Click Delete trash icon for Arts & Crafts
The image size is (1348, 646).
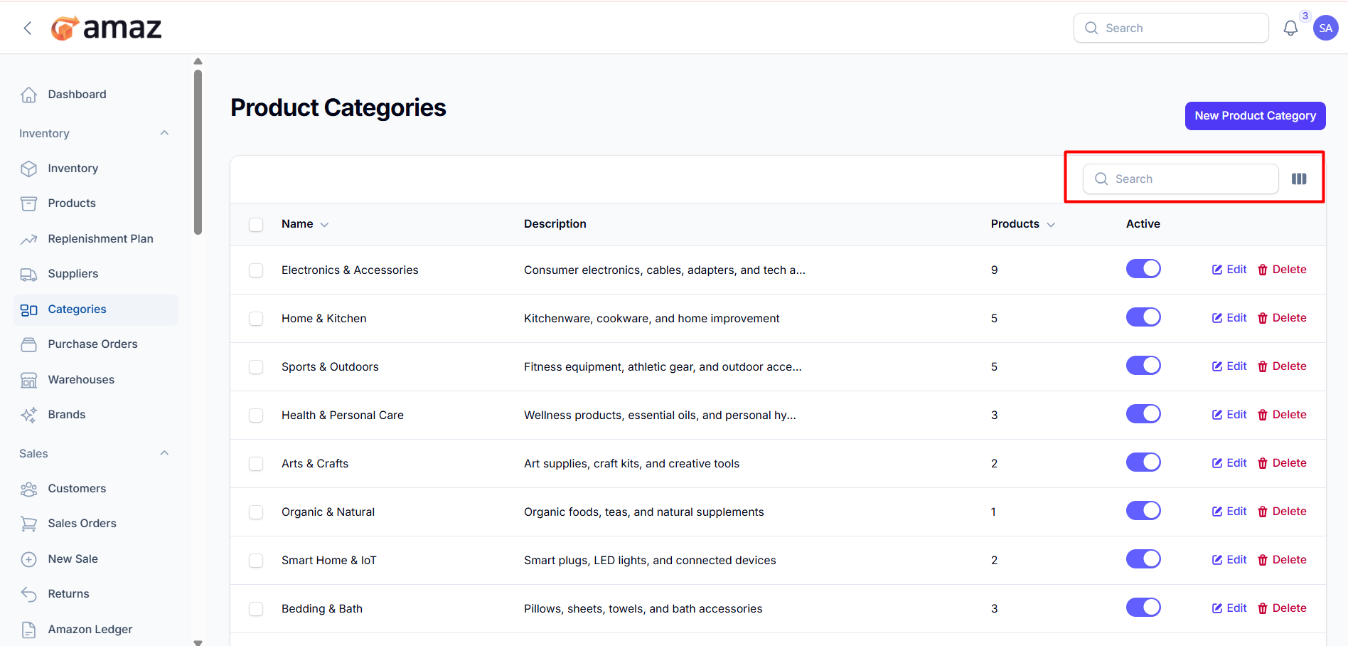click(1263, 463)
